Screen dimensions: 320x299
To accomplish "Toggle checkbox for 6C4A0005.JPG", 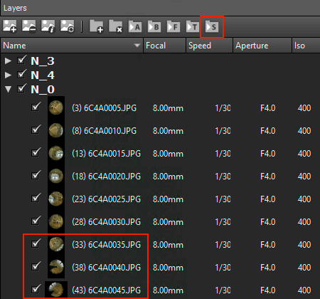I will pyautogui.click(x=36, y=107).
